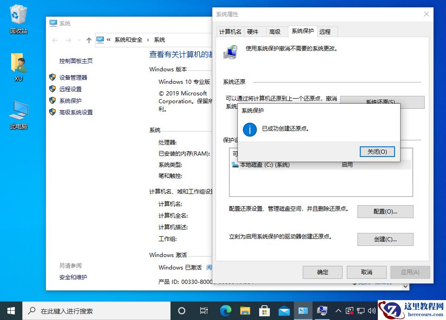Open Microsoft Store from the taskbar
The height and width of the screenshot is (320, 446).
point(265,311)
